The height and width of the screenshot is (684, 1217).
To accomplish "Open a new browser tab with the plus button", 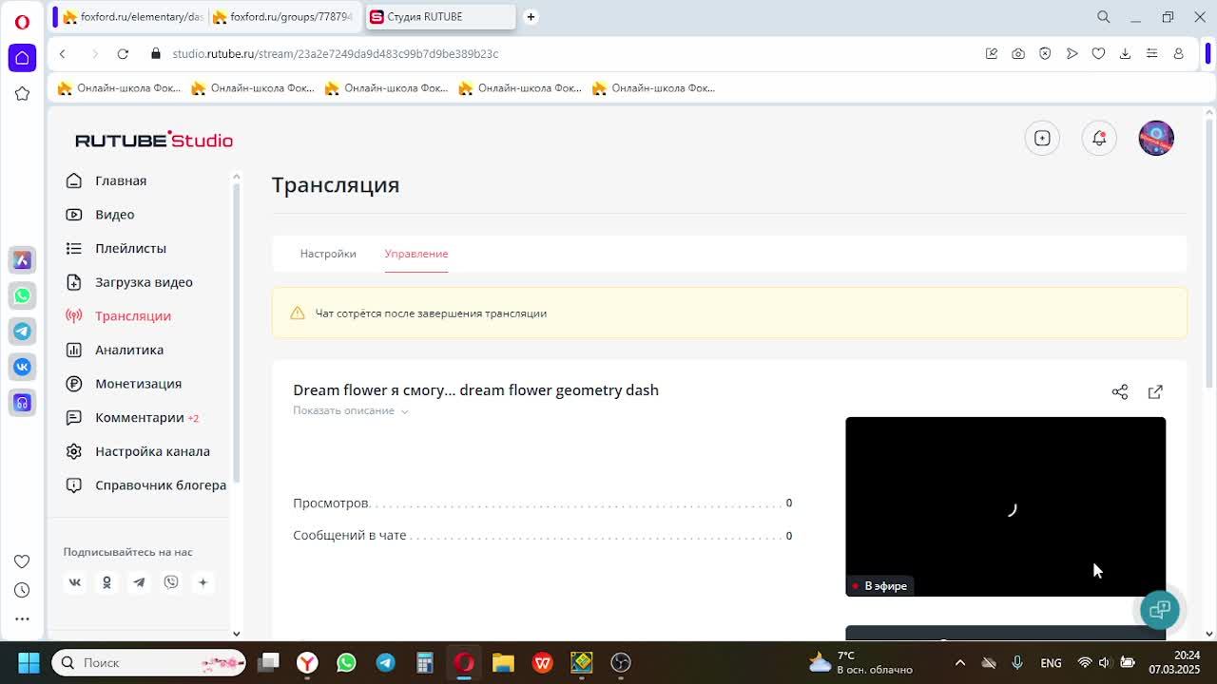I will coord(531,17).
